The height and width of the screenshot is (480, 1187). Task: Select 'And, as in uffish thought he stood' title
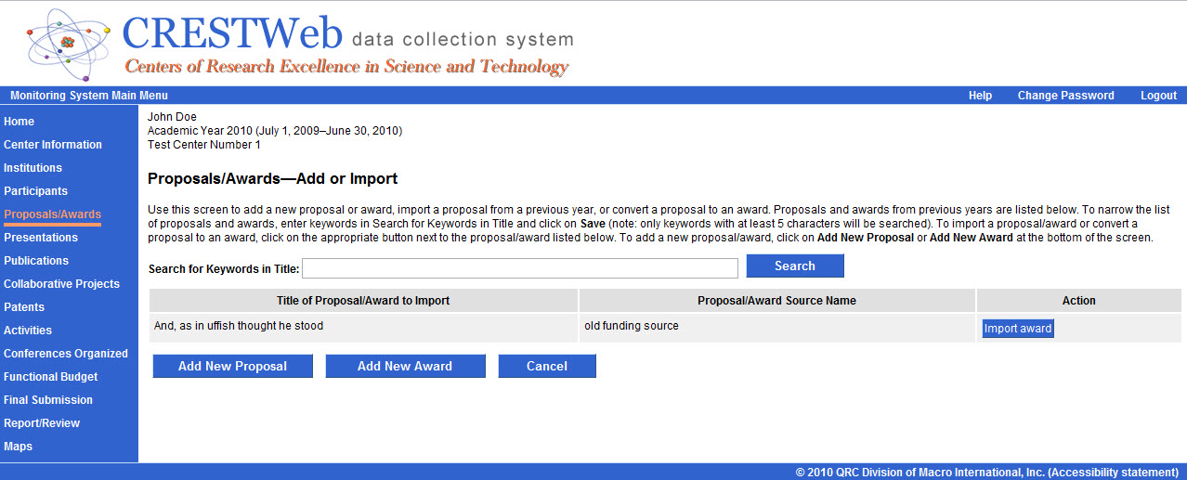click(x=239, y=326)
